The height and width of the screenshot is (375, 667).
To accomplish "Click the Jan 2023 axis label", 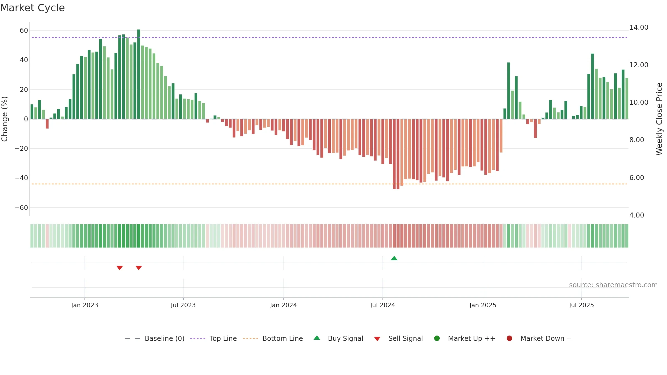I will coord(84,305).
